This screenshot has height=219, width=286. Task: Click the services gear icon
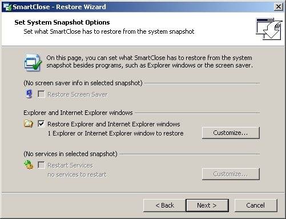point(29,165)
